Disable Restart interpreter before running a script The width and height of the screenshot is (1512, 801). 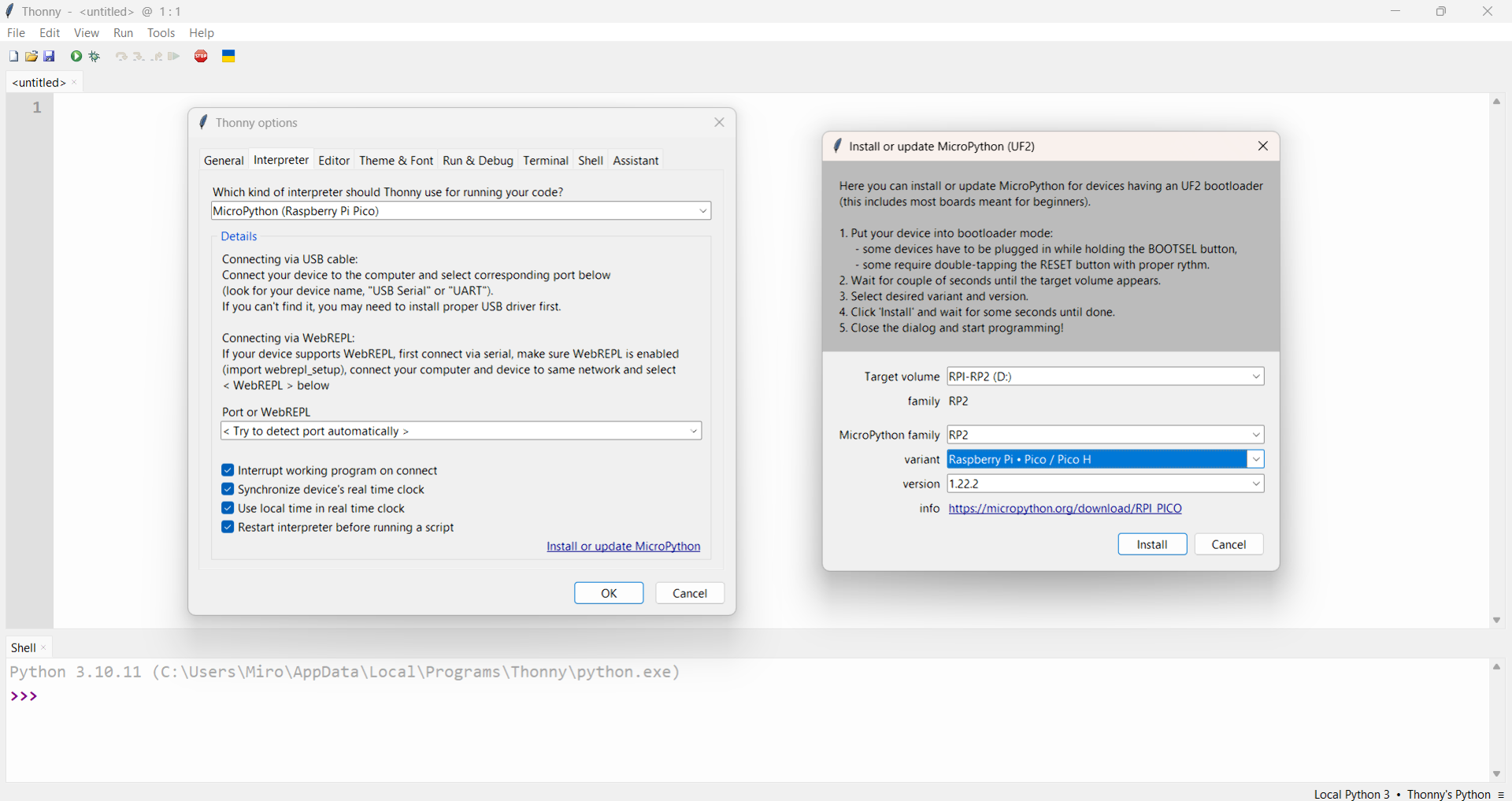[228, 527]
